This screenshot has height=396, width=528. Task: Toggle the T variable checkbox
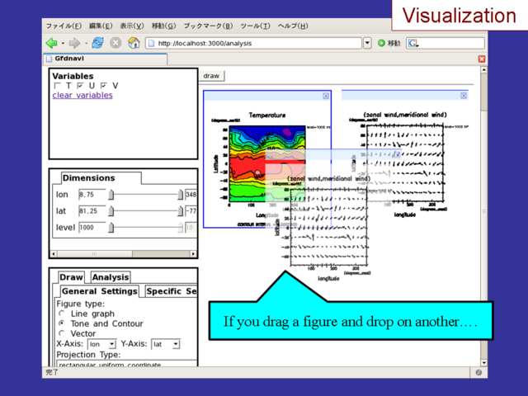coord(57,86)
